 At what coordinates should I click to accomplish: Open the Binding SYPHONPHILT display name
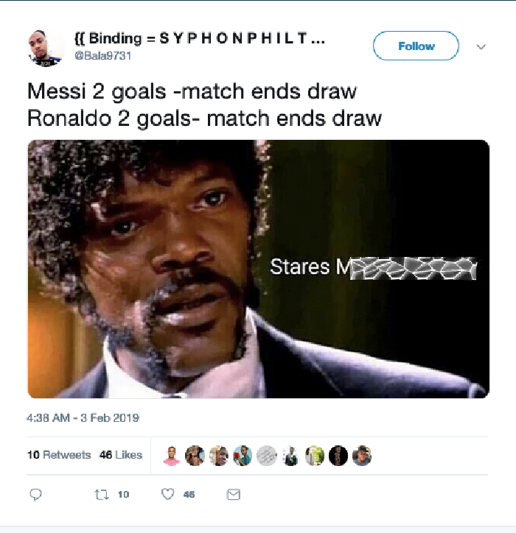click(200, 38)
